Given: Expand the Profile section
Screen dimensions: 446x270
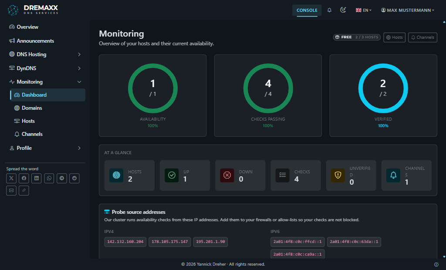Looking at the screenshot, I should (45, 148).
